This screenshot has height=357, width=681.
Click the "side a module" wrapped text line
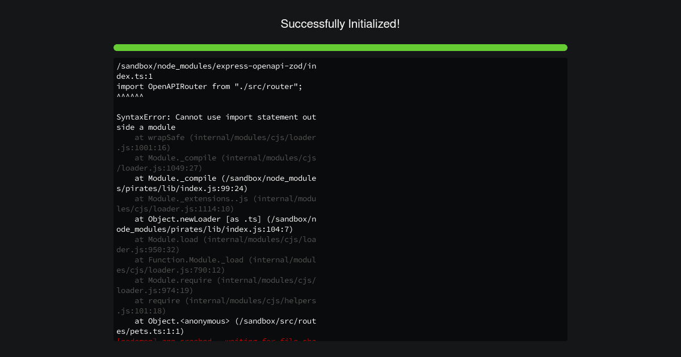(146, 127)
